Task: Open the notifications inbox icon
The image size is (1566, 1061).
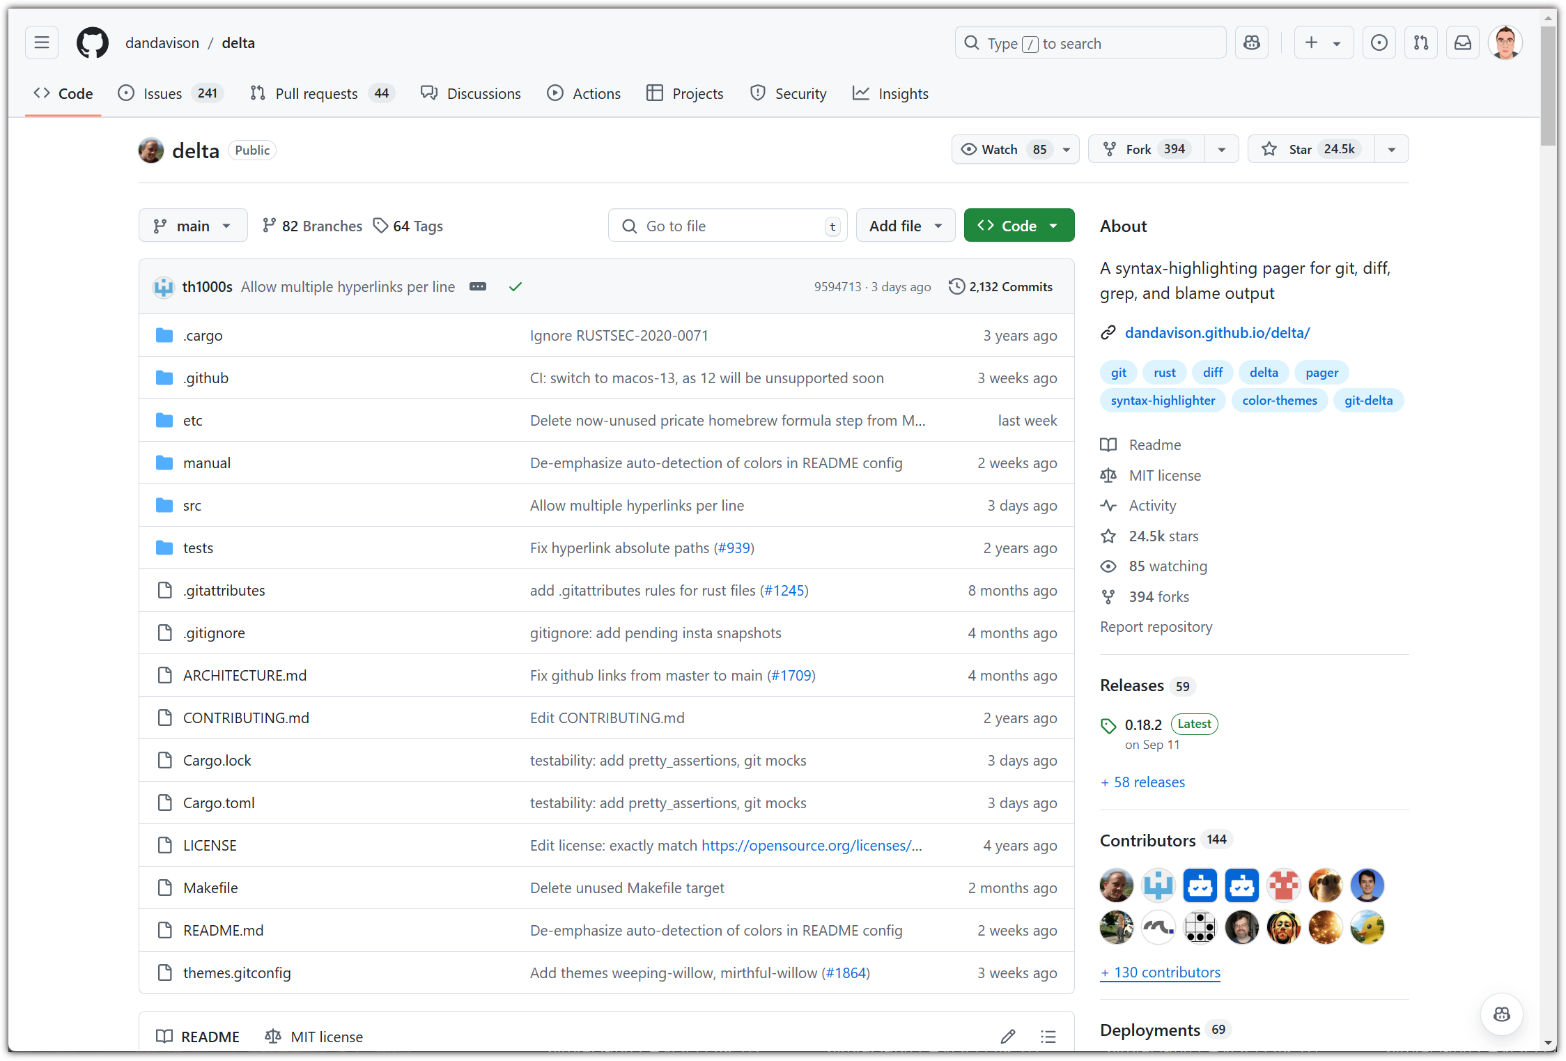Action: [x=1463, y=42]
